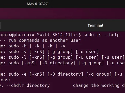Viewport: 125px width, 93px height.
Task: Click the 'sudo -e' text in the usage list
Action: [x=18, y=74]
